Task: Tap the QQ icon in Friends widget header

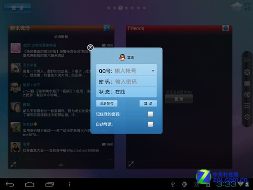Action: [226, 28]
